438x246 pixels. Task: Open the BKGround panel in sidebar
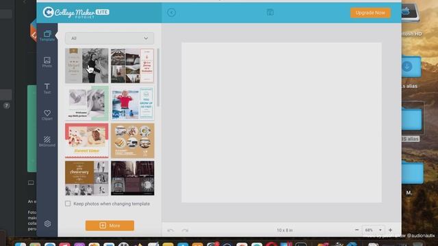click(47, 141)
